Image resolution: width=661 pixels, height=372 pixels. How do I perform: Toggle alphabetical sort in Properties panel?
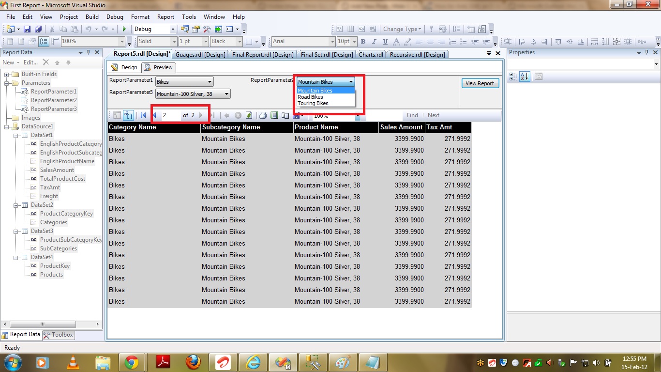tap(525, 77)
